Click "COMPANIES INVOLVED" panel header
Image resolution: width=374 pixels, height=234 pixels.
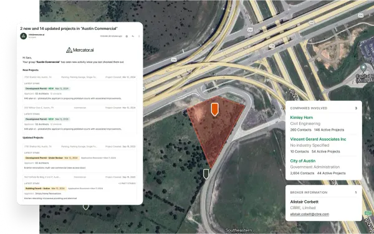(x=309, y=108)
